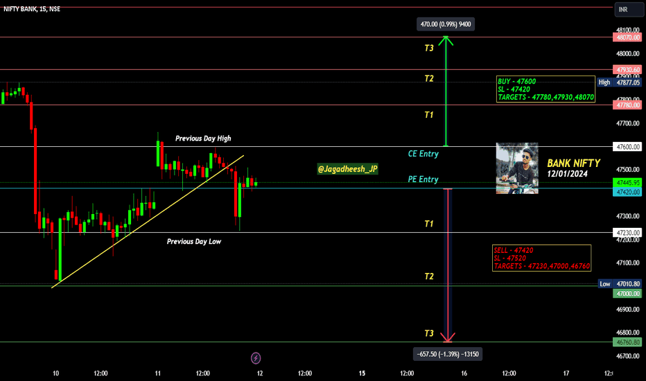The width and height of the screenshot is (646, 381).
Task: Click the NIFTY BANK, 15, NSE symbol title
Action: (x=32, y=8)
